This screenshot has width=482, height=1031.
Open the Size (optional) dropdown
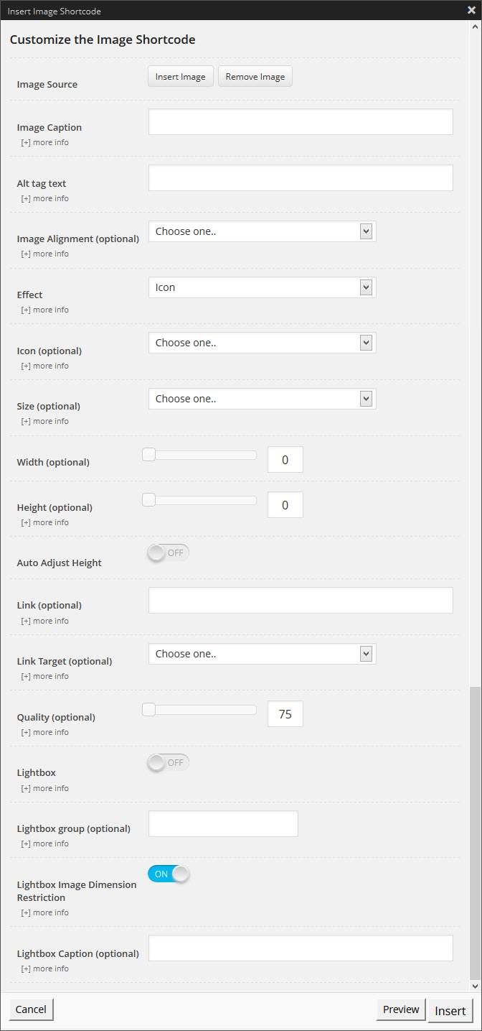[262, 399]
